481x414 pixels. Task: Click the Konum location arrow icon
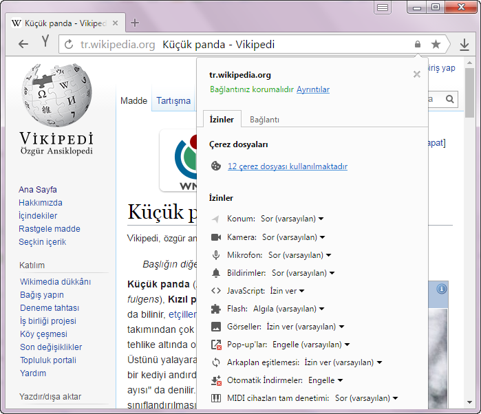[215, 219]
